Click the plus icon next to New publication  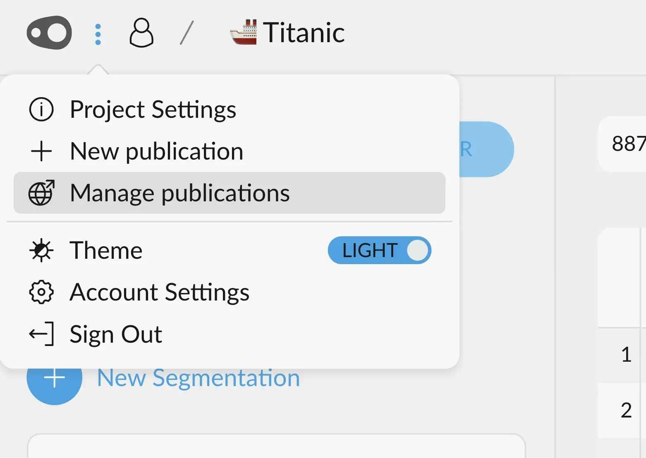[41, 151]
